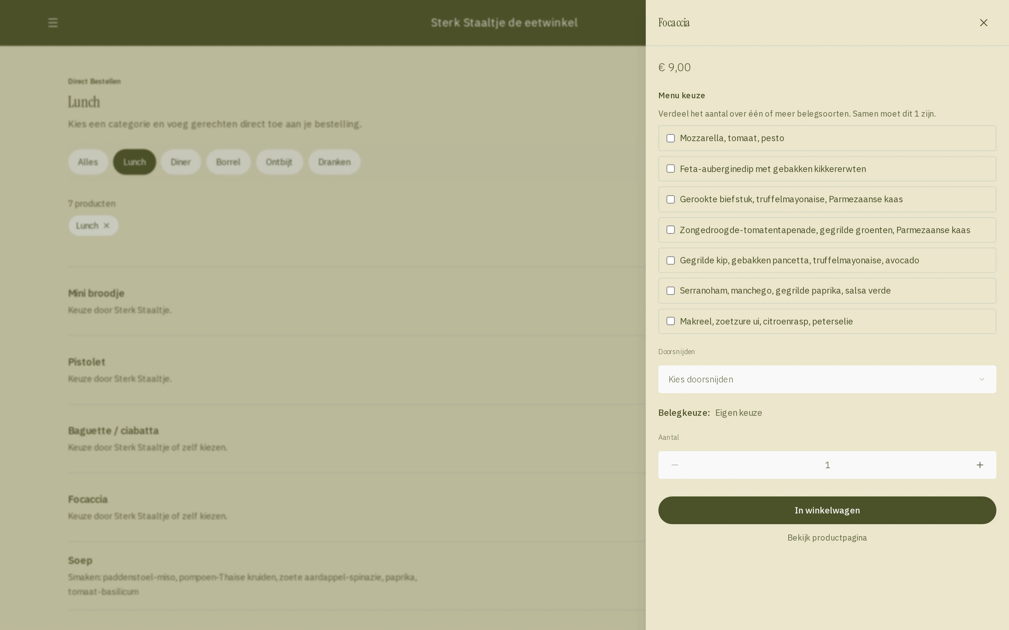Select the Lunch category pill
This screenshot has width=1009, height=630.
(135, 162)
